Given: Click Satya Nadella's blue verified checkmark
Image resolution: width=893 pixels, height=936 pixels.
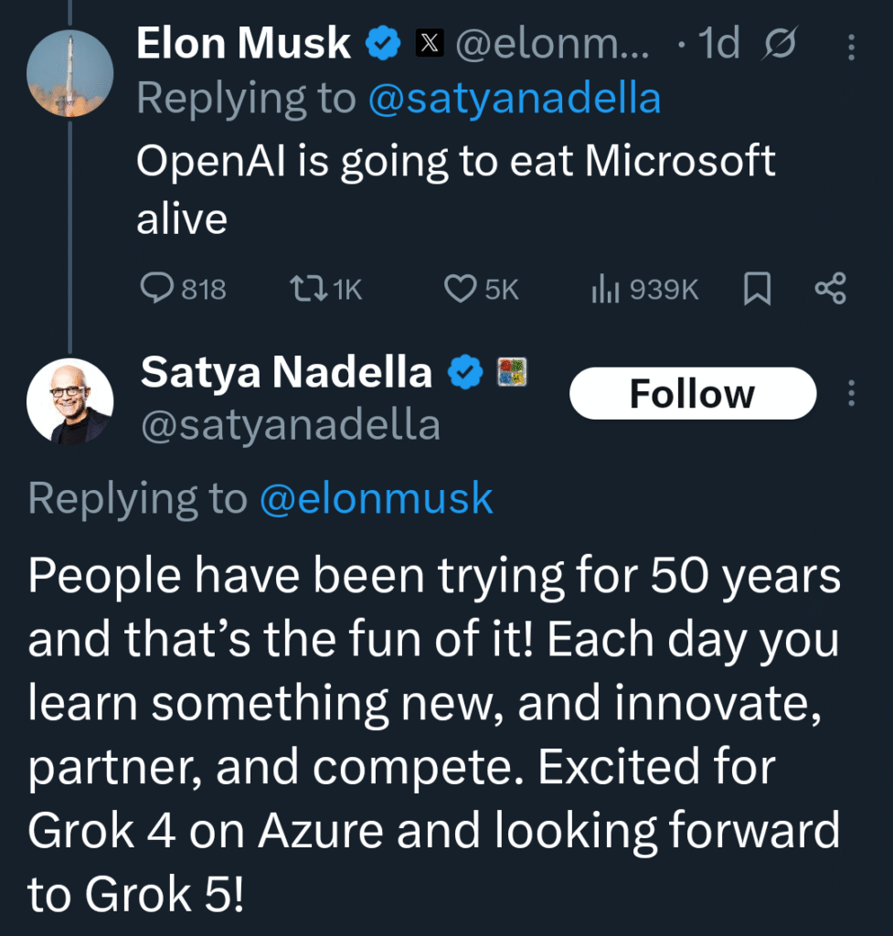Looking at the screenshot, I should [465, 373].
